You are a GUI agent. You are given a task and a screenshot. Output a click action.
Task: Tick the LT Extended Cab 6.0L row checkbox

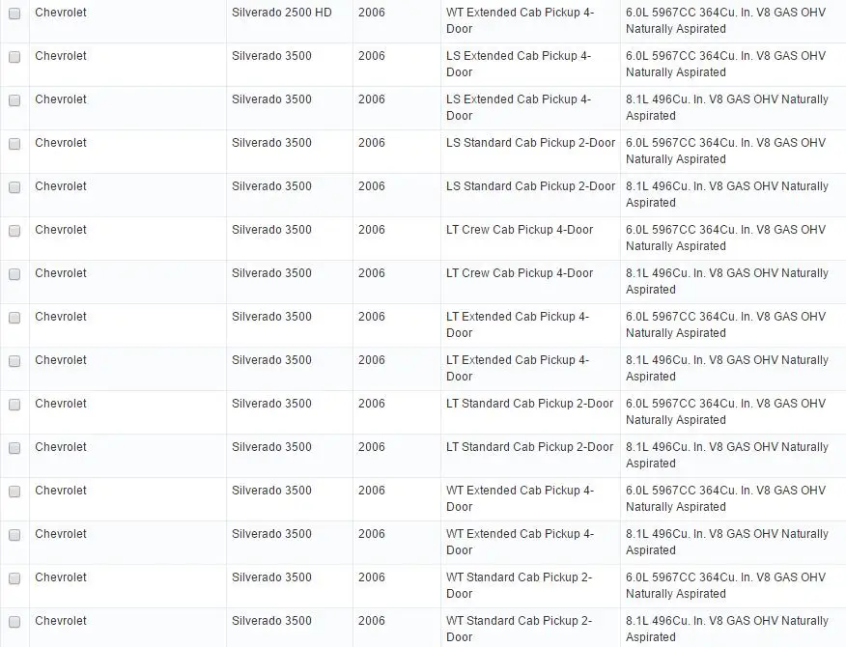point(14,318)
